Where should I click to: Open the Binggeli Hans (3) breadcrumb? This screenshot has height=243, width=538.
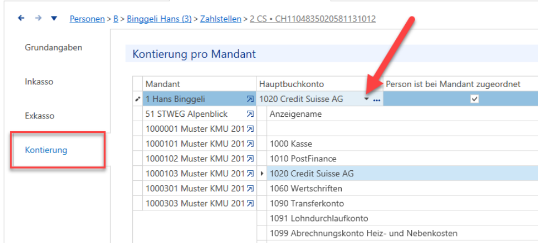[x=159, y=19]
